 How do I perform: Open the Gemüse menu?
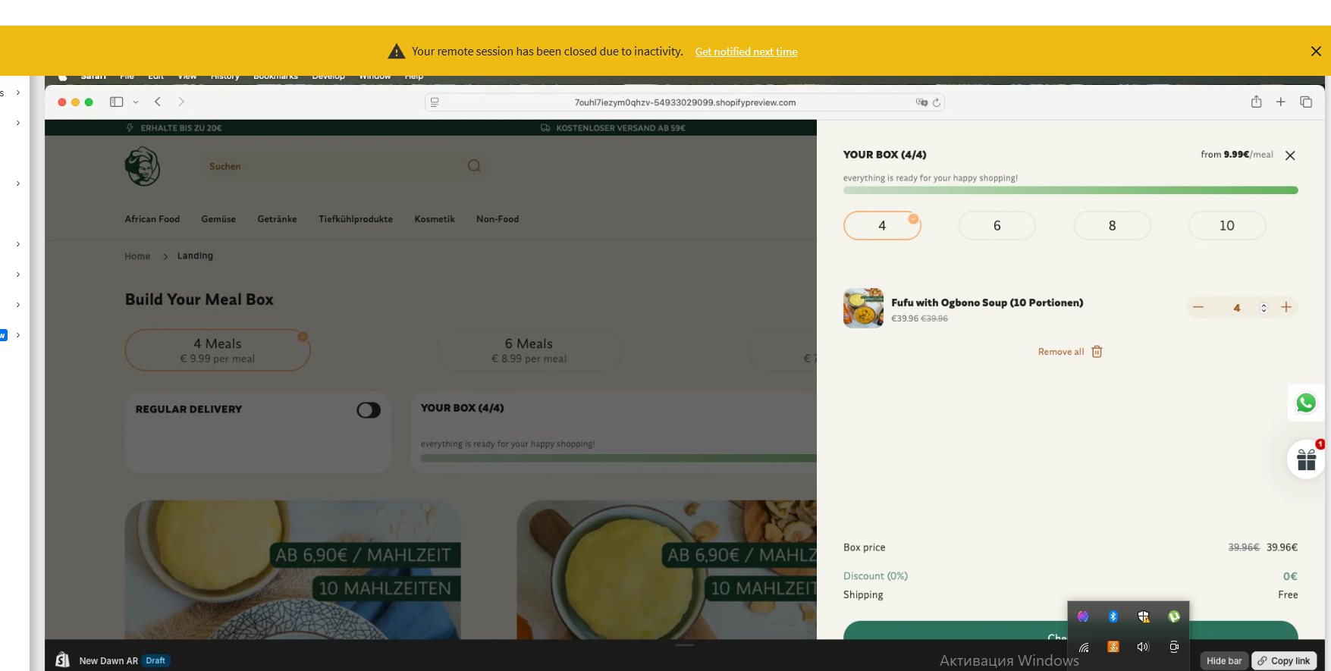[x=218, y=219]
